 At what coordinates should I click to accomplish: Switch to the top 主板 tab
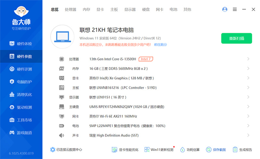(114, 9)
